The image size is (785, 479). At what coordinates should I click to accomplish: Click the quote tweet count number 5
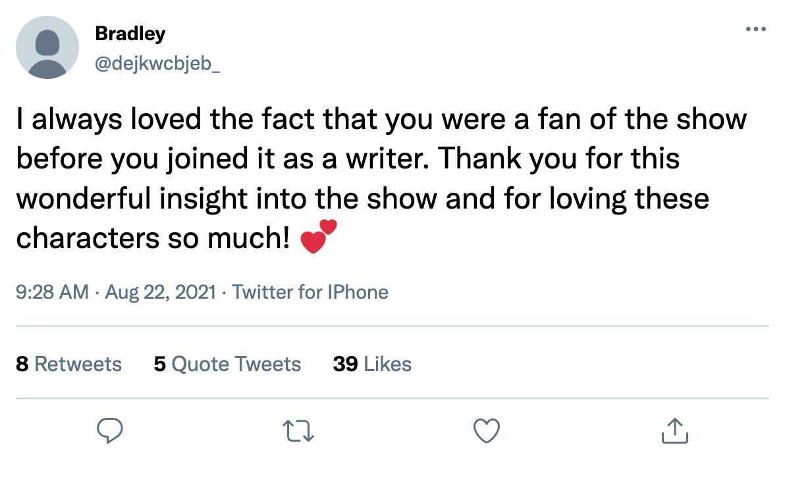[159, 364]
